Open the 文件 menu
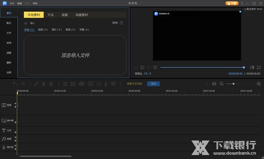This screenshot has width=264, height=159. [x=12, y=4]
